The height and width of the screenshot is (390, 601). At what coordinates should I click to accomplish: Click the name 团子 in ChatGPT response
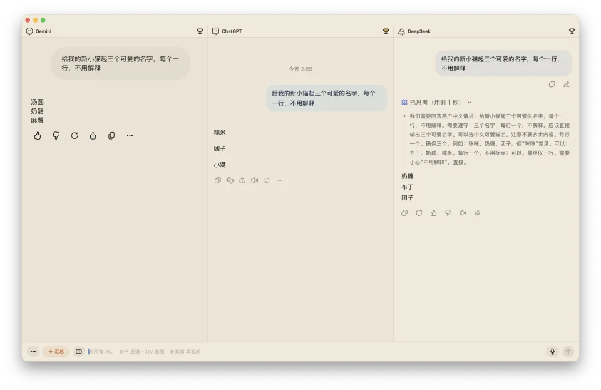tap(220, 148)
